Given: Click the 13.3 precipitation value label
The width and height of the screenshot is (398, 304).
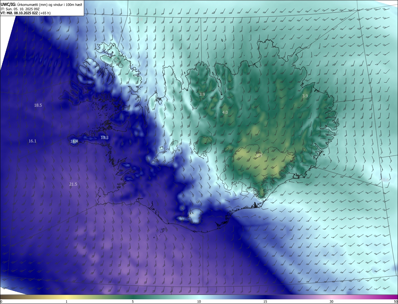Looking at the screenshot, I should pyautogui.click(x=104, y=137).
